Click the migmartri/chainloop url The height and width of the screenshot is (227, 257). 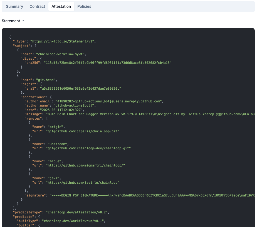click(85, 165)
